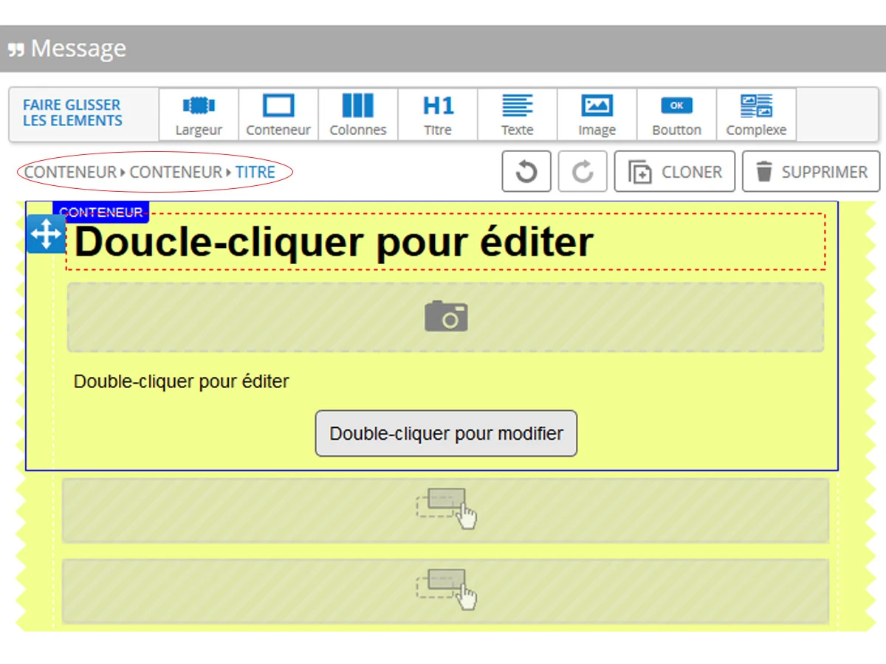
Task: Click the Doucle-cliquer pour éditer heading
Action: (334, 242)
